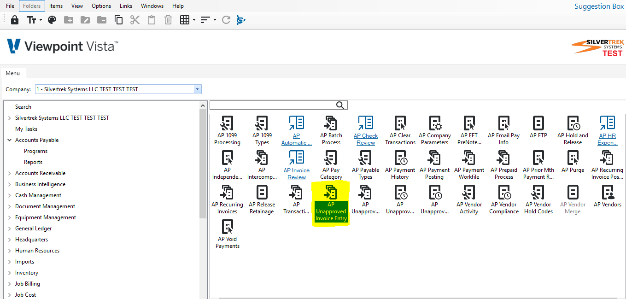The height and width of the screenshot is (299, 626).
Task: Open AP Payment Posting
Action: click(x=435, y=165)
